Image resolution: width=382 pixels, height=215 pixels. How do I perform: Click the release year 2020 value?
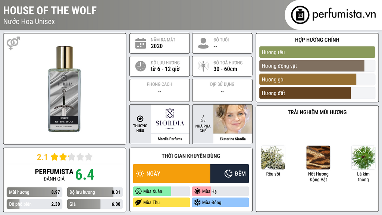[157, 46]
